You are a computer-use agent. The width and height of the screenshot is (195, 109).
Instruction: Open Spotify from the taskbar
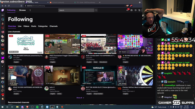37,107
